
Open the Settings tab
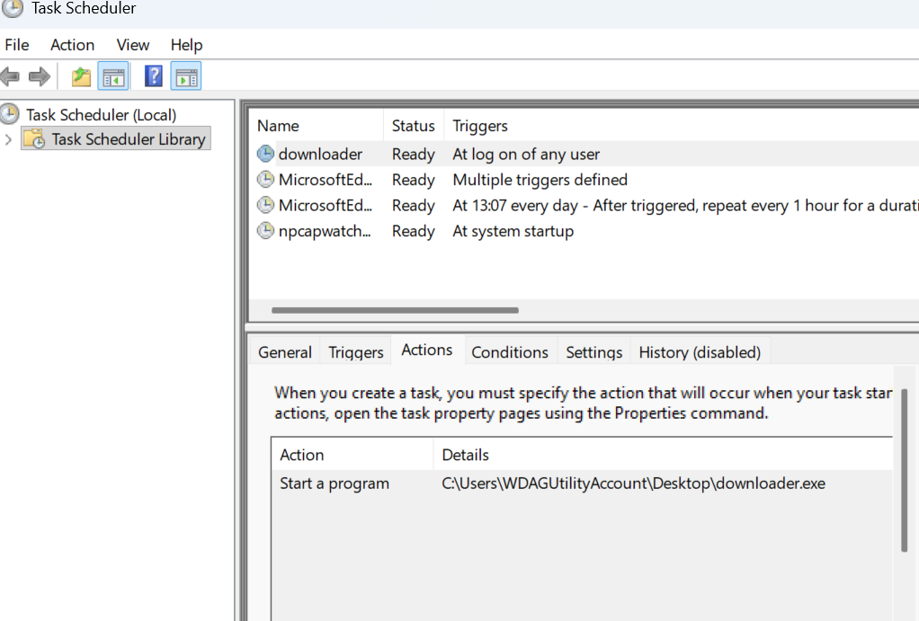click(593, 352)
